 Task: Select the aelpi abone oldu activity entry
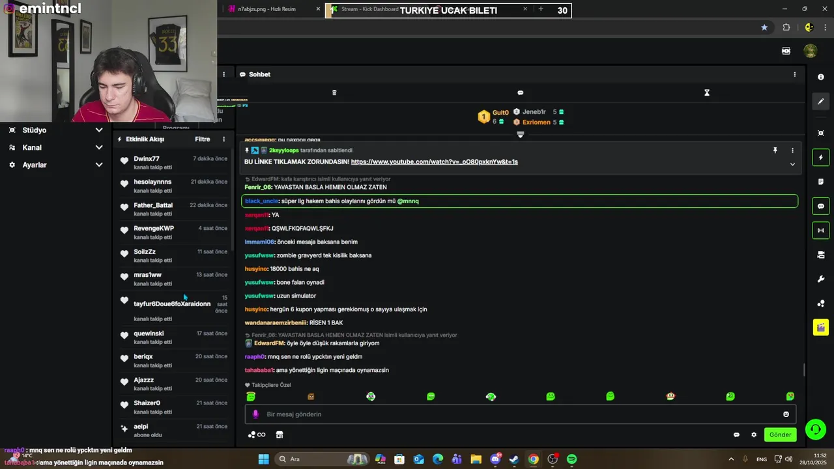pyautogui.click(x=173, y=430)
